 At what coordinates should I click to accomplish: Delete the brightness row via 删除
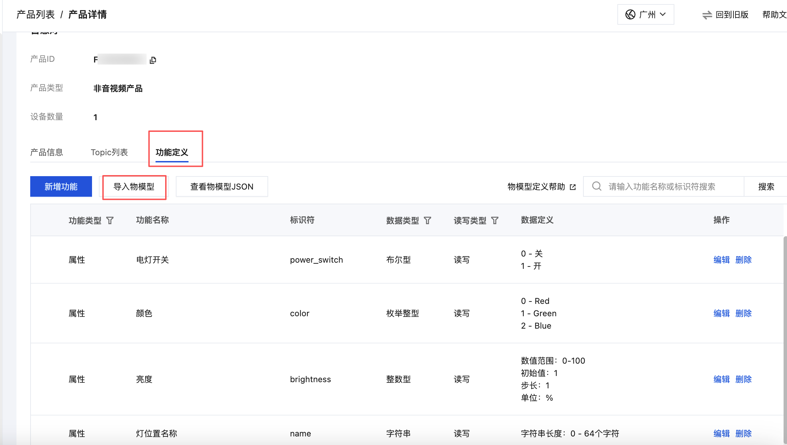coord(743,379)
